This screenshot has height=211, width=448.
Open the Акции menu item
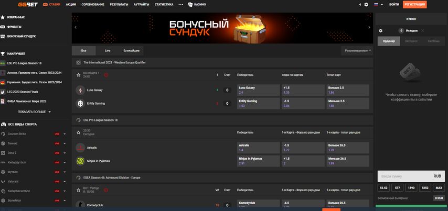pos(71,5)
